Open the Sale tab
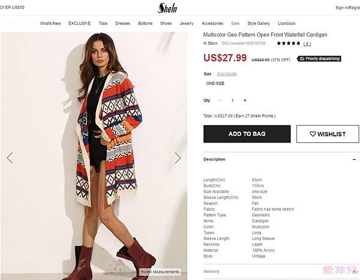This screenshot has width=360, height=280. (235, 23)
